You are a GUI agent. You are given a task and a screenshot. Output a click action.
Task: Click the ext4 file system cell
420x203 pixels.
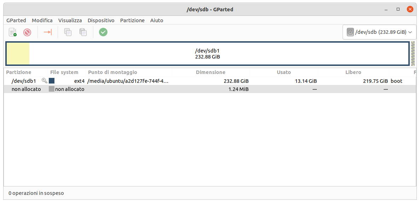[x=79, y=81]
